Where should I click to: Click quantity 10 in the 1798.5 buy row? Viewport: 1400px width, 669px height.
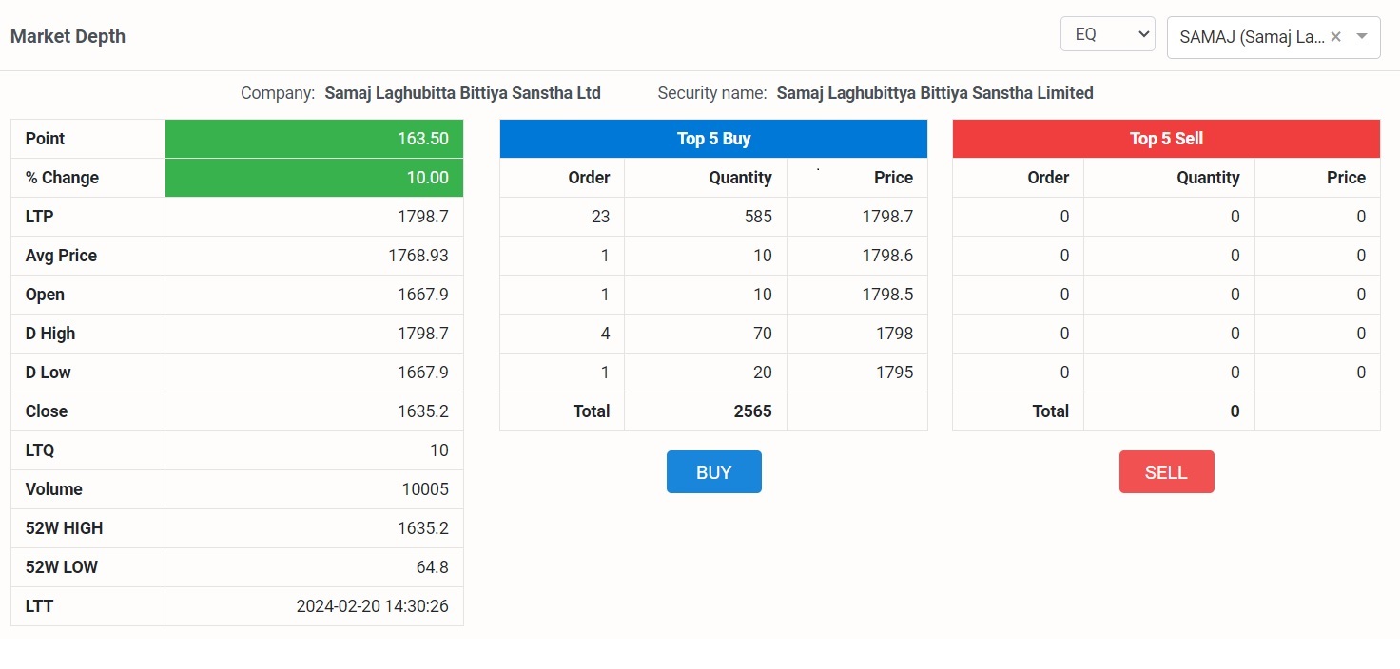[763, 295]
